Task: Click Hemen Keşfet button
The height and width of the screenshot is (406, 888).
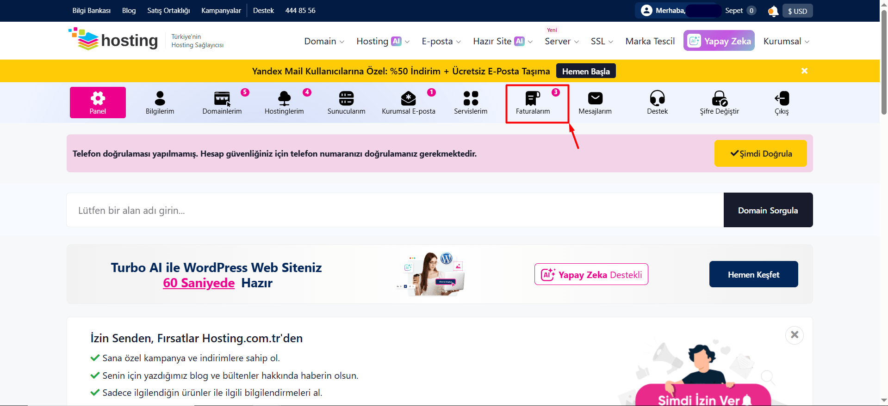Action: [x=754, y=274]
